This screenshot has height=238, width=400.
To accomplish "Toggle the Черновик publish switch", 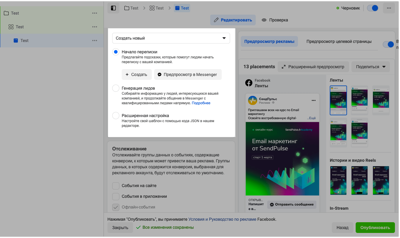I will (x=372, y=8).
